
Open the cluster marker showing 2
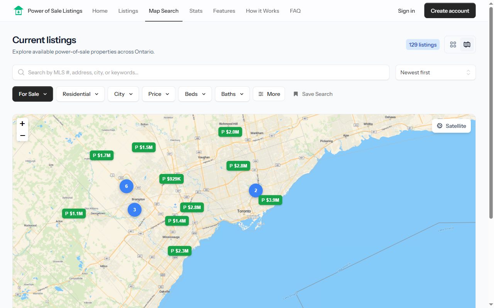pyautogui.click(x=256, y=191)
